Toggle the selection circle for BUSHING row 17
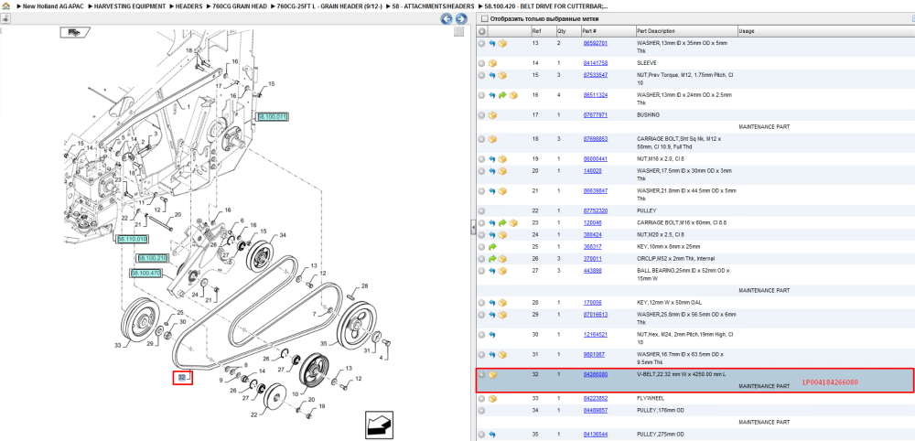Viewport: 915px width, 441px height. point(481,115)
